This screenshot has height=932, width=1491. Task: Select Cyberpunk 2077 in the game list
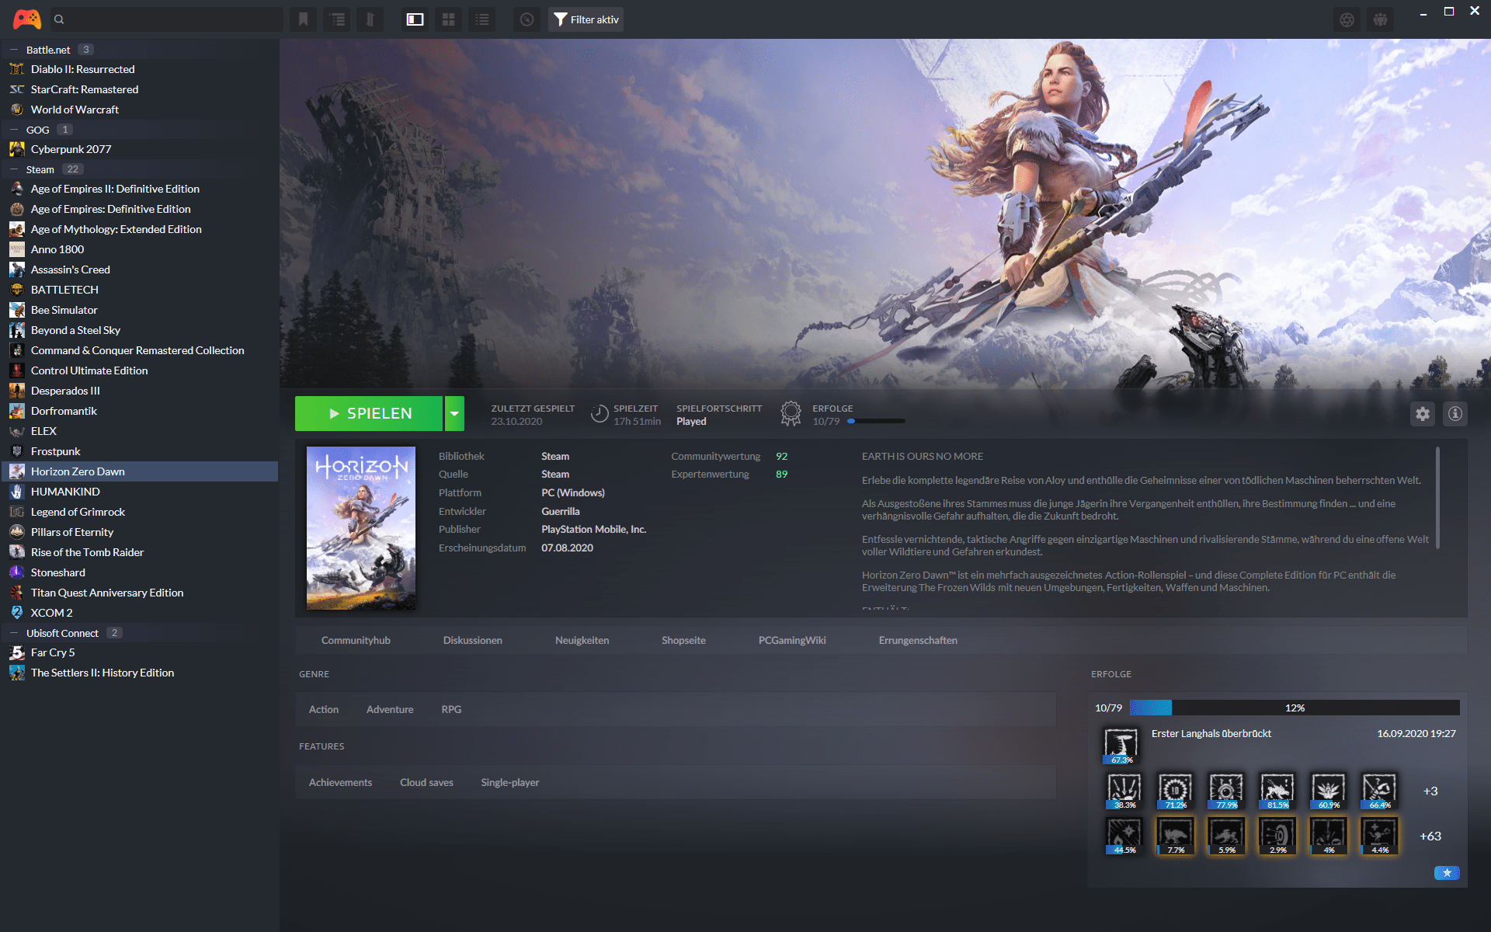140,149
